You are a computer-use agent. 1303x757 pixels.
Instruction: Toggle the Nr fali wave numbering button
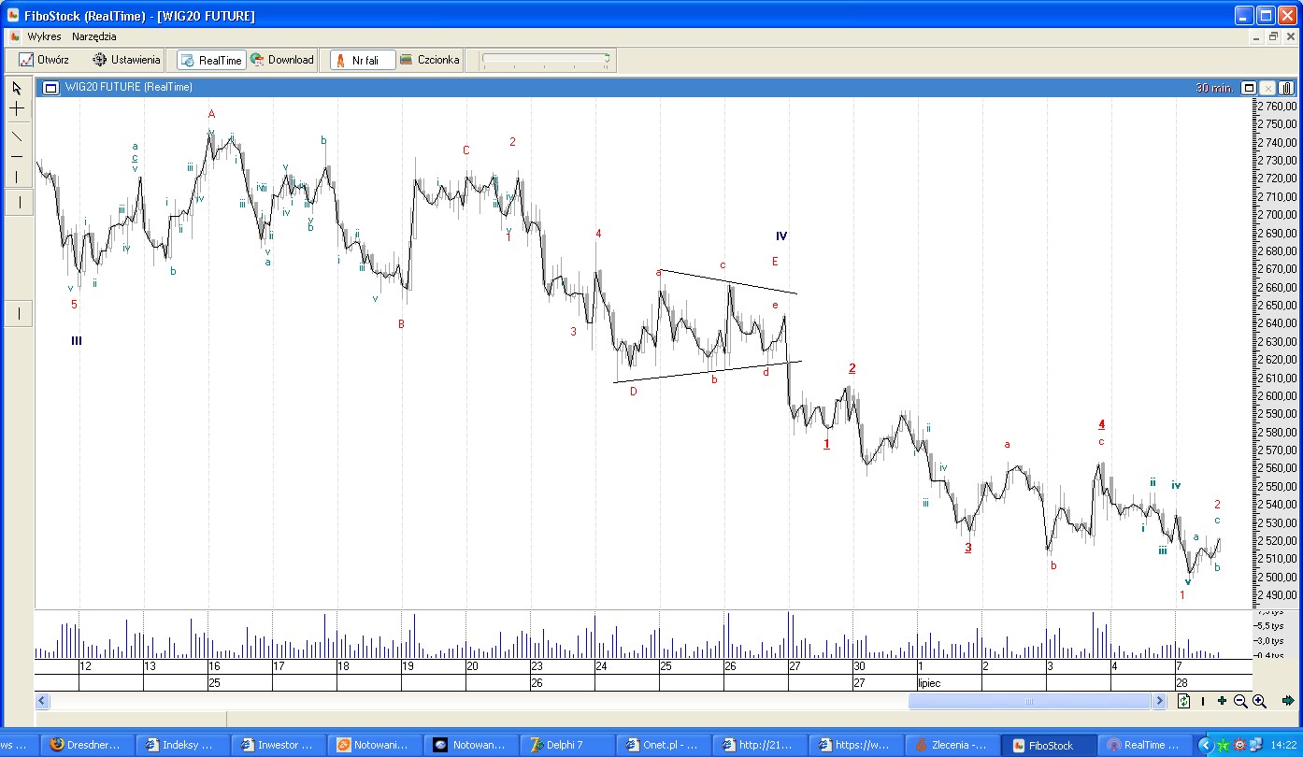tap(363, 60)
